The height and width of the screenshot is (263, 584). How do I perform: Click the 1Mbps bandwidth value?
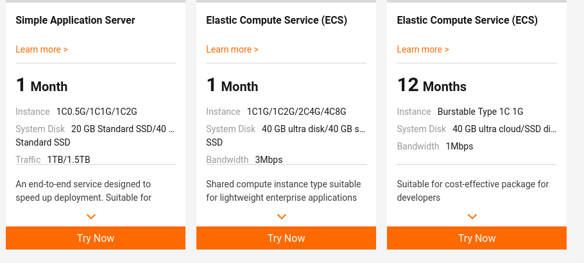(x=459, y=146)
